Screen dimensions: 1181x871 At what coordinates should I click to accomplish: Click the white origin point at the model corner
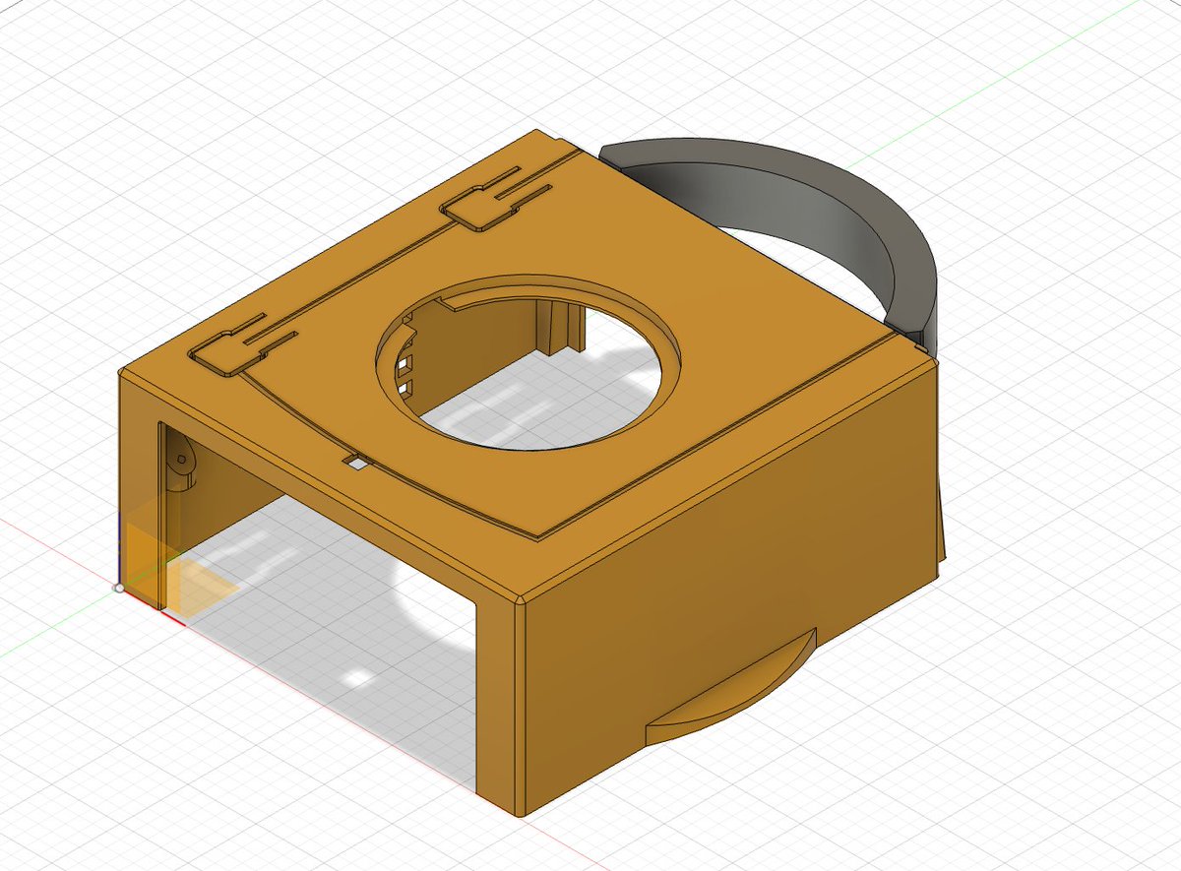click(x=119, y=588)
